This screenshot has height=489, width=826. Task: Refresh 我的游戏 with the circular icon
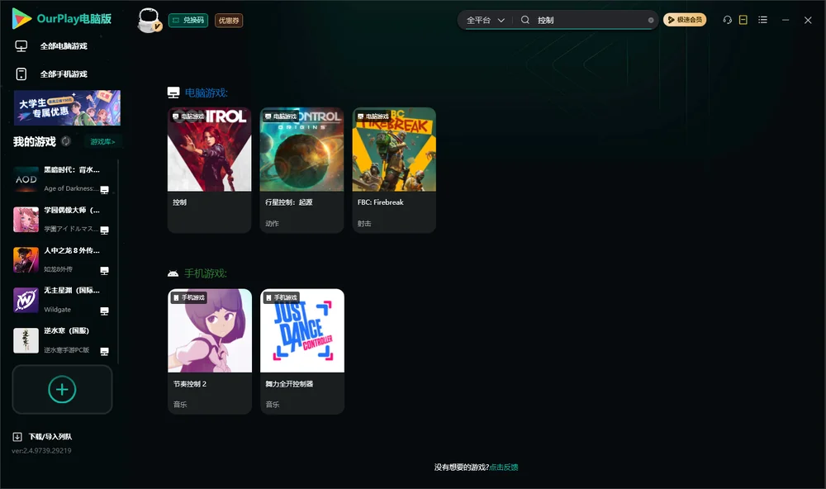tap(66, 141)
